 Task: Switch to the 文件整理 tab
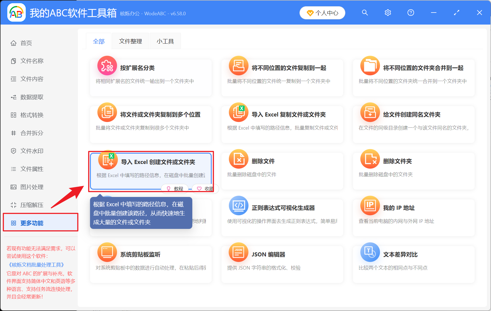(130, 41)
